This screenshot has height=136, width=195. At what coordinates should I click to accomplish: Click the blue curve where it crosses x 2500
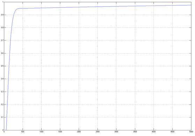point(97,7)
